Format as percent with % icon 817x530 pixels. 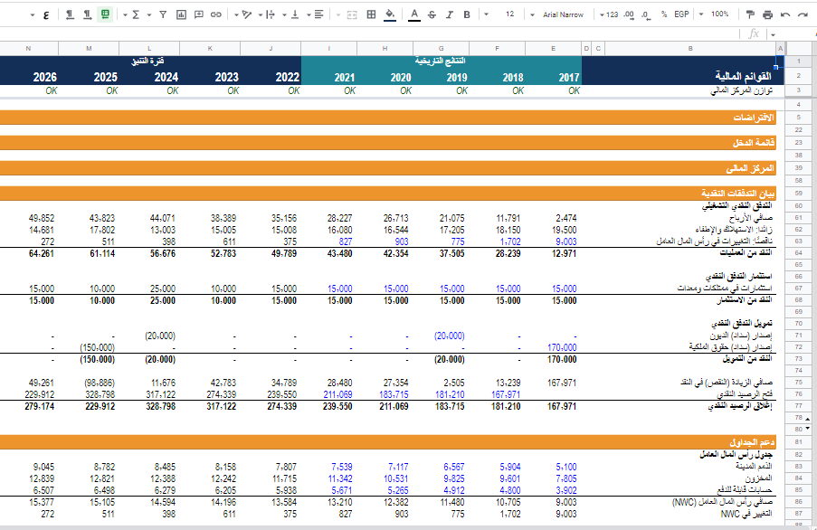click(663, 14)
